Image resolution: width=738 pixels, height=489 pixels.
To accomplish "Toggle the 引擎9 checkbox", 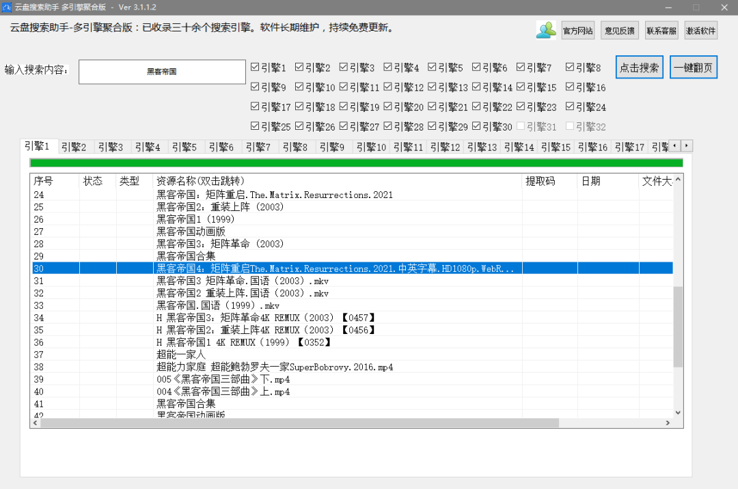I will coord(255,87).
